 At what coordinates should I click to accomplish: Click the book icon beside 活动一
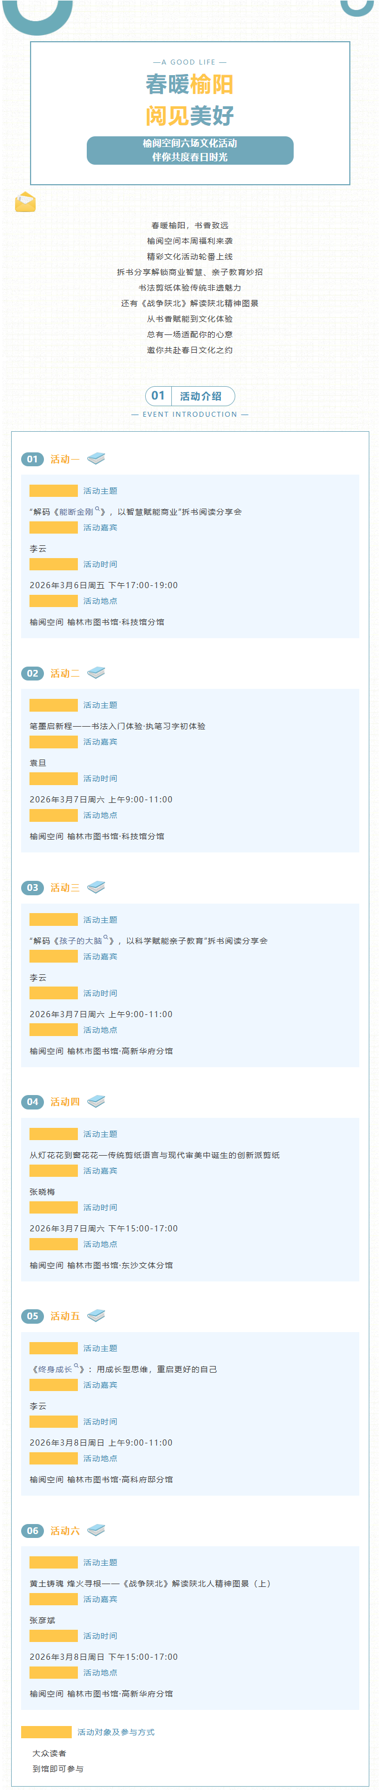96,458
